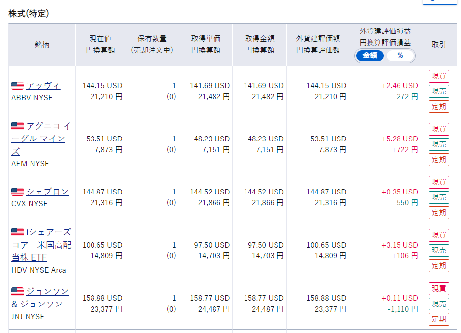Click US flag icon beside アッヴィ
461x333 pixels.
pos(17,85)
